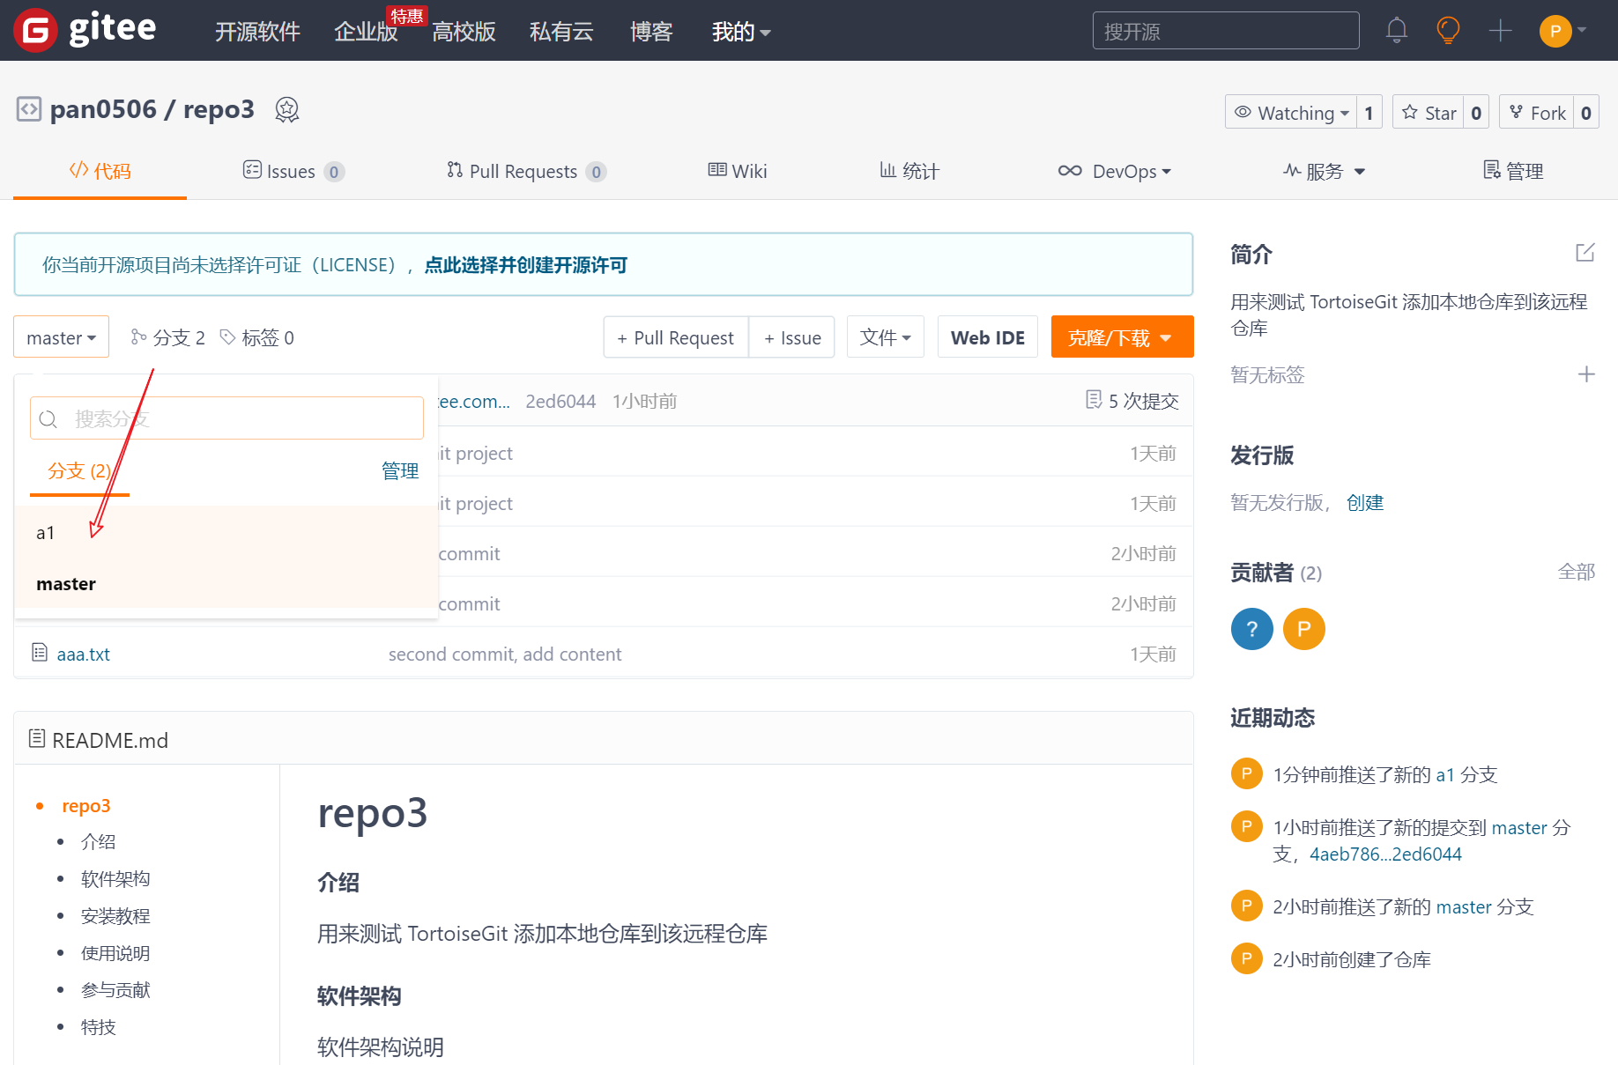The height and width of the screenshot is (1065, 1618).
Task: Expand the DevOps menu
Action: tap(1114, 171)
